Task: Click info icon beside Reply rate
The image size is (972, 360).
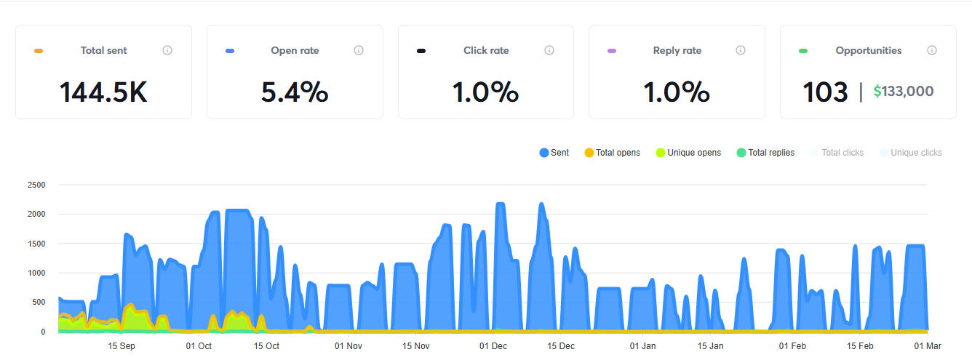Action: [x=741, y=51]
